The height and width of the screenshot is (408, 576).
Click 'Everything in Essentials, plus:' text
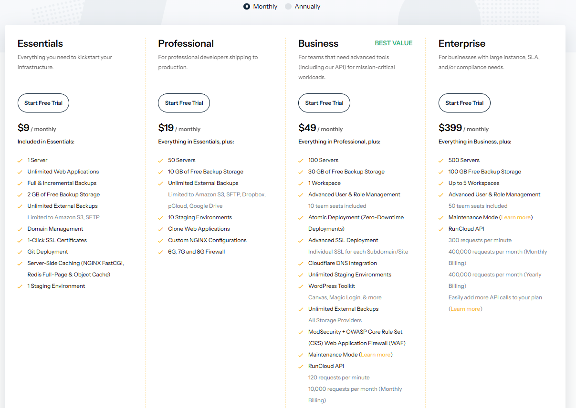coord(196,142)
